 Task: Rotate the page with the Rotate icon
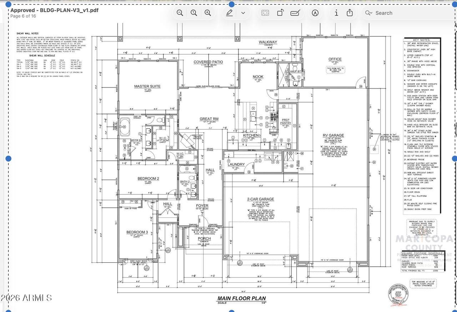[x=281, y=13]
